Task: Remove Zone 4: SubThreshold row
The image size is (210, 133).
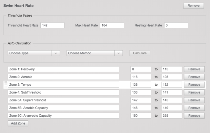Action: [x=194, y=92]
